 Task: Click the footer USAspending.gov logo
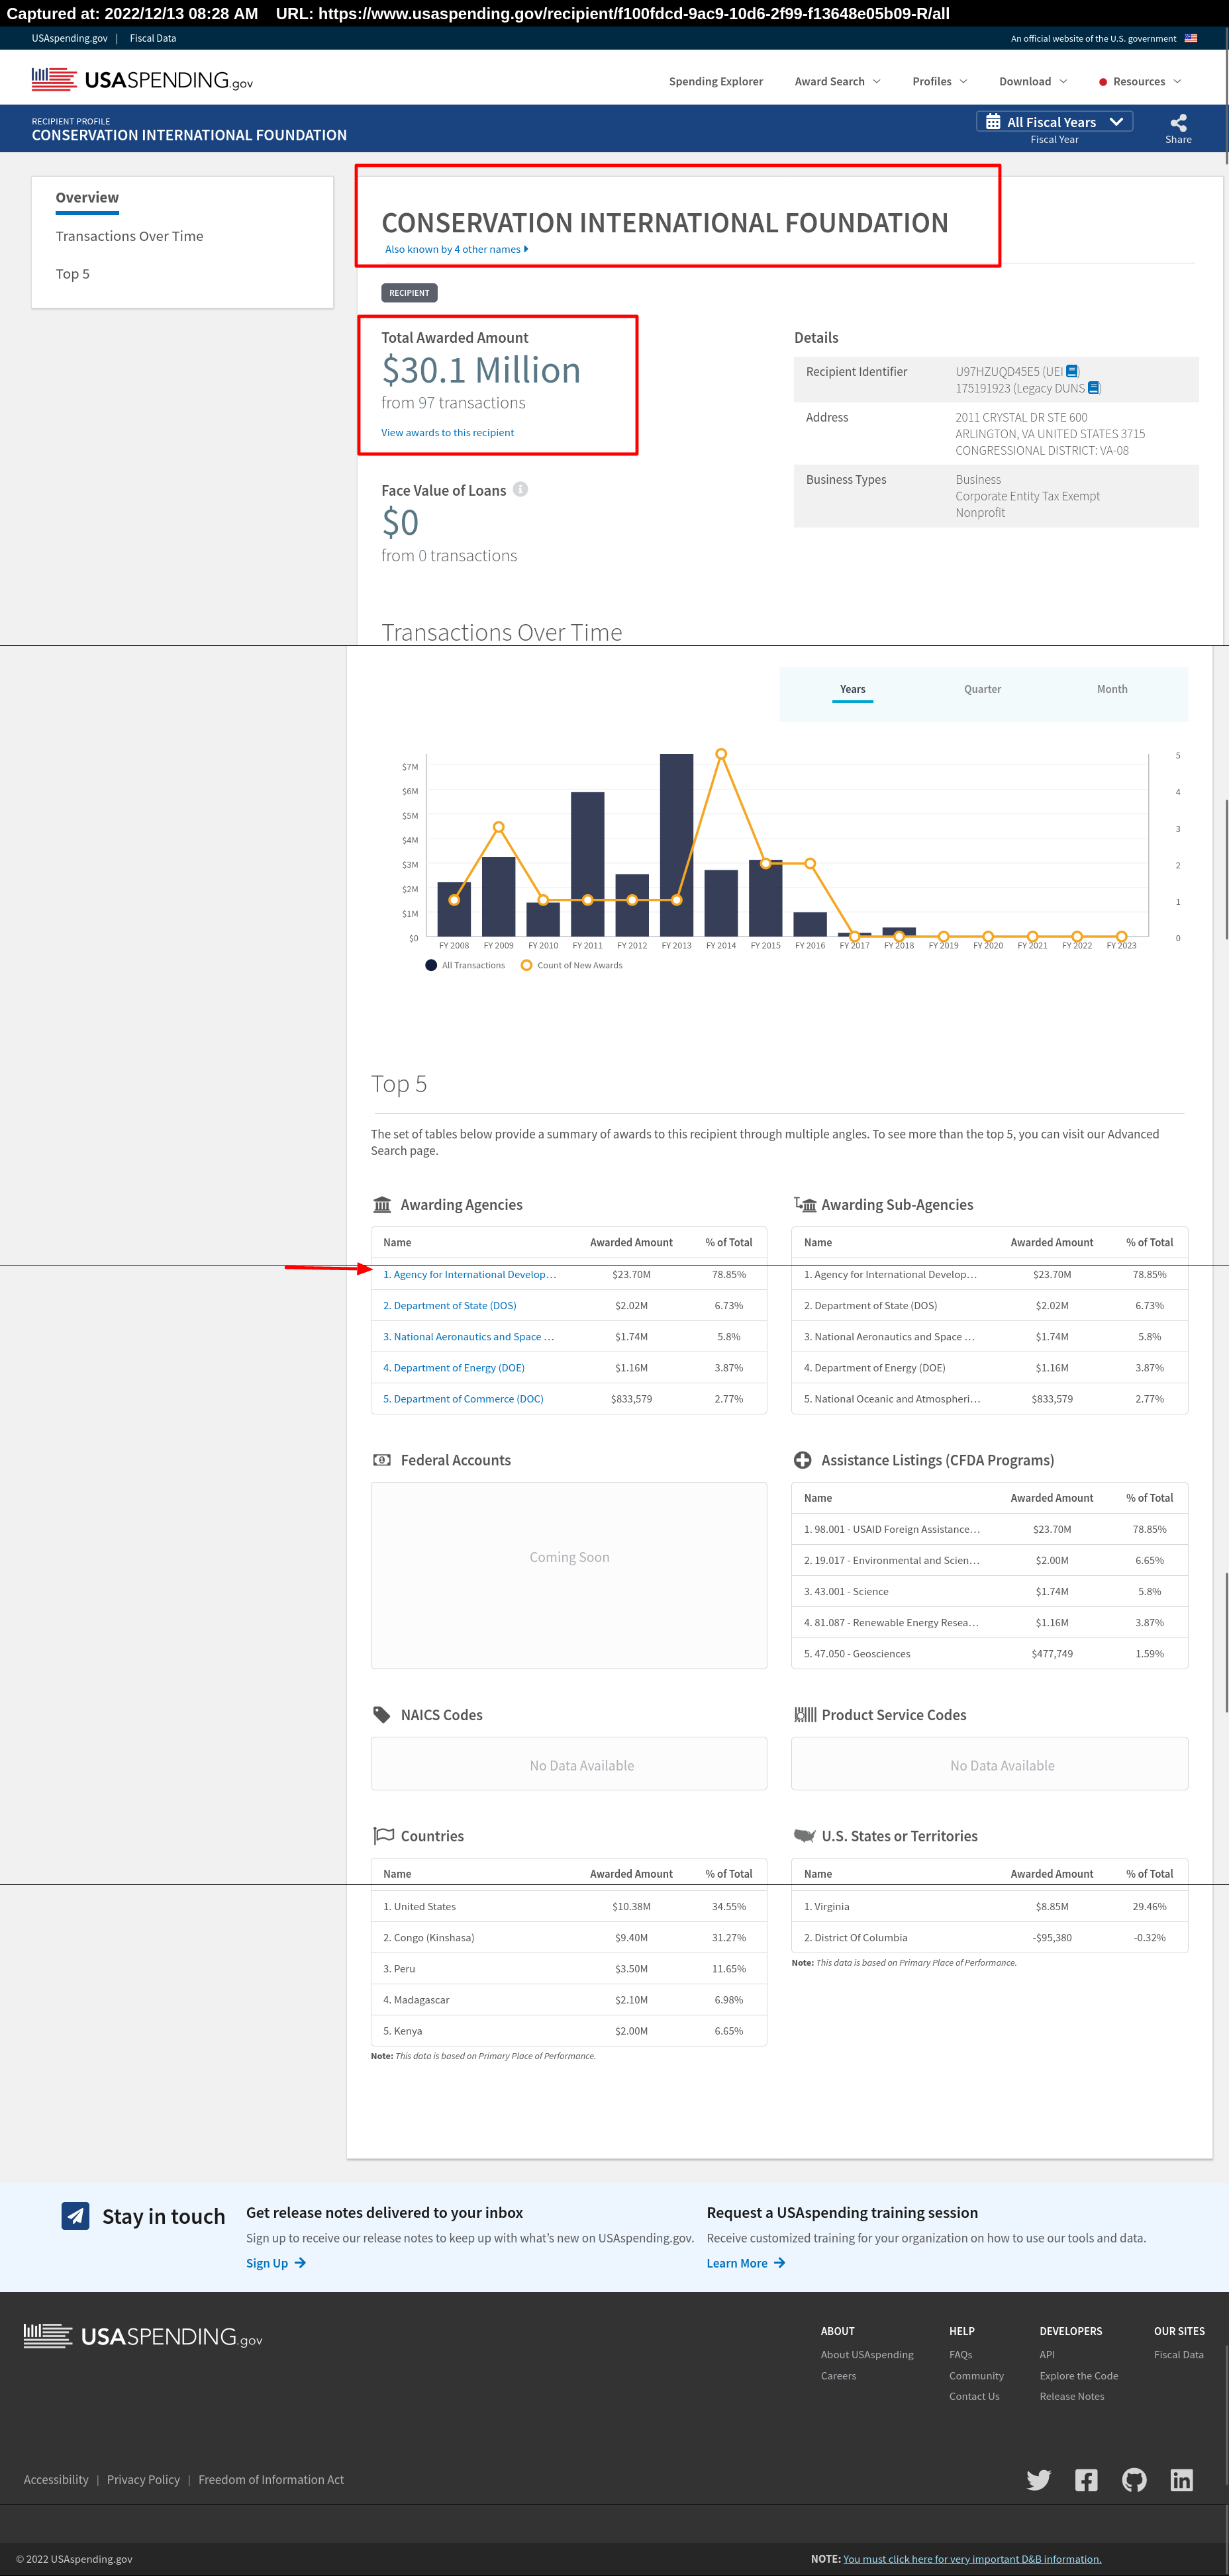point(143,2336)
